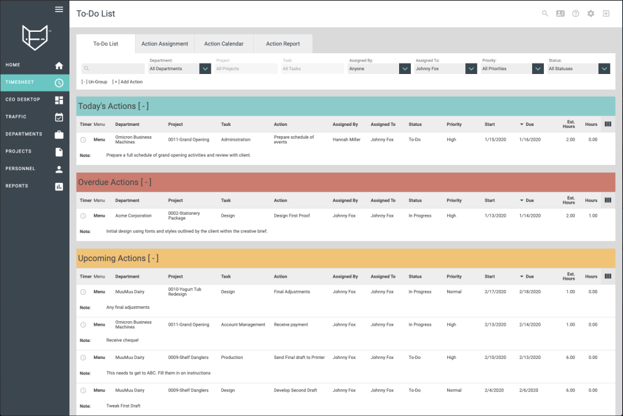
Task: Open the Assigned To dropdown showing Johnny Fox
Action: pyautogui.click(x=445, y=68)
